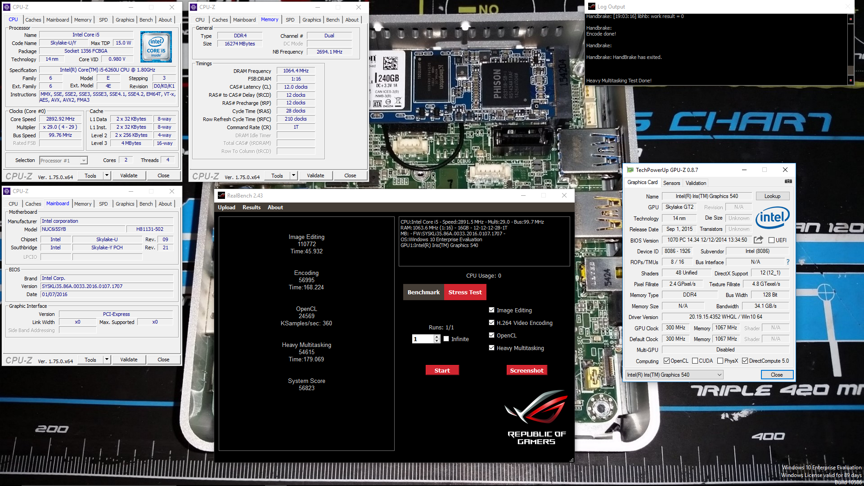Open Tools dropdown arrow in the Memory tab CPU-Z window
The image size is (864, 486).
(294, 175)
